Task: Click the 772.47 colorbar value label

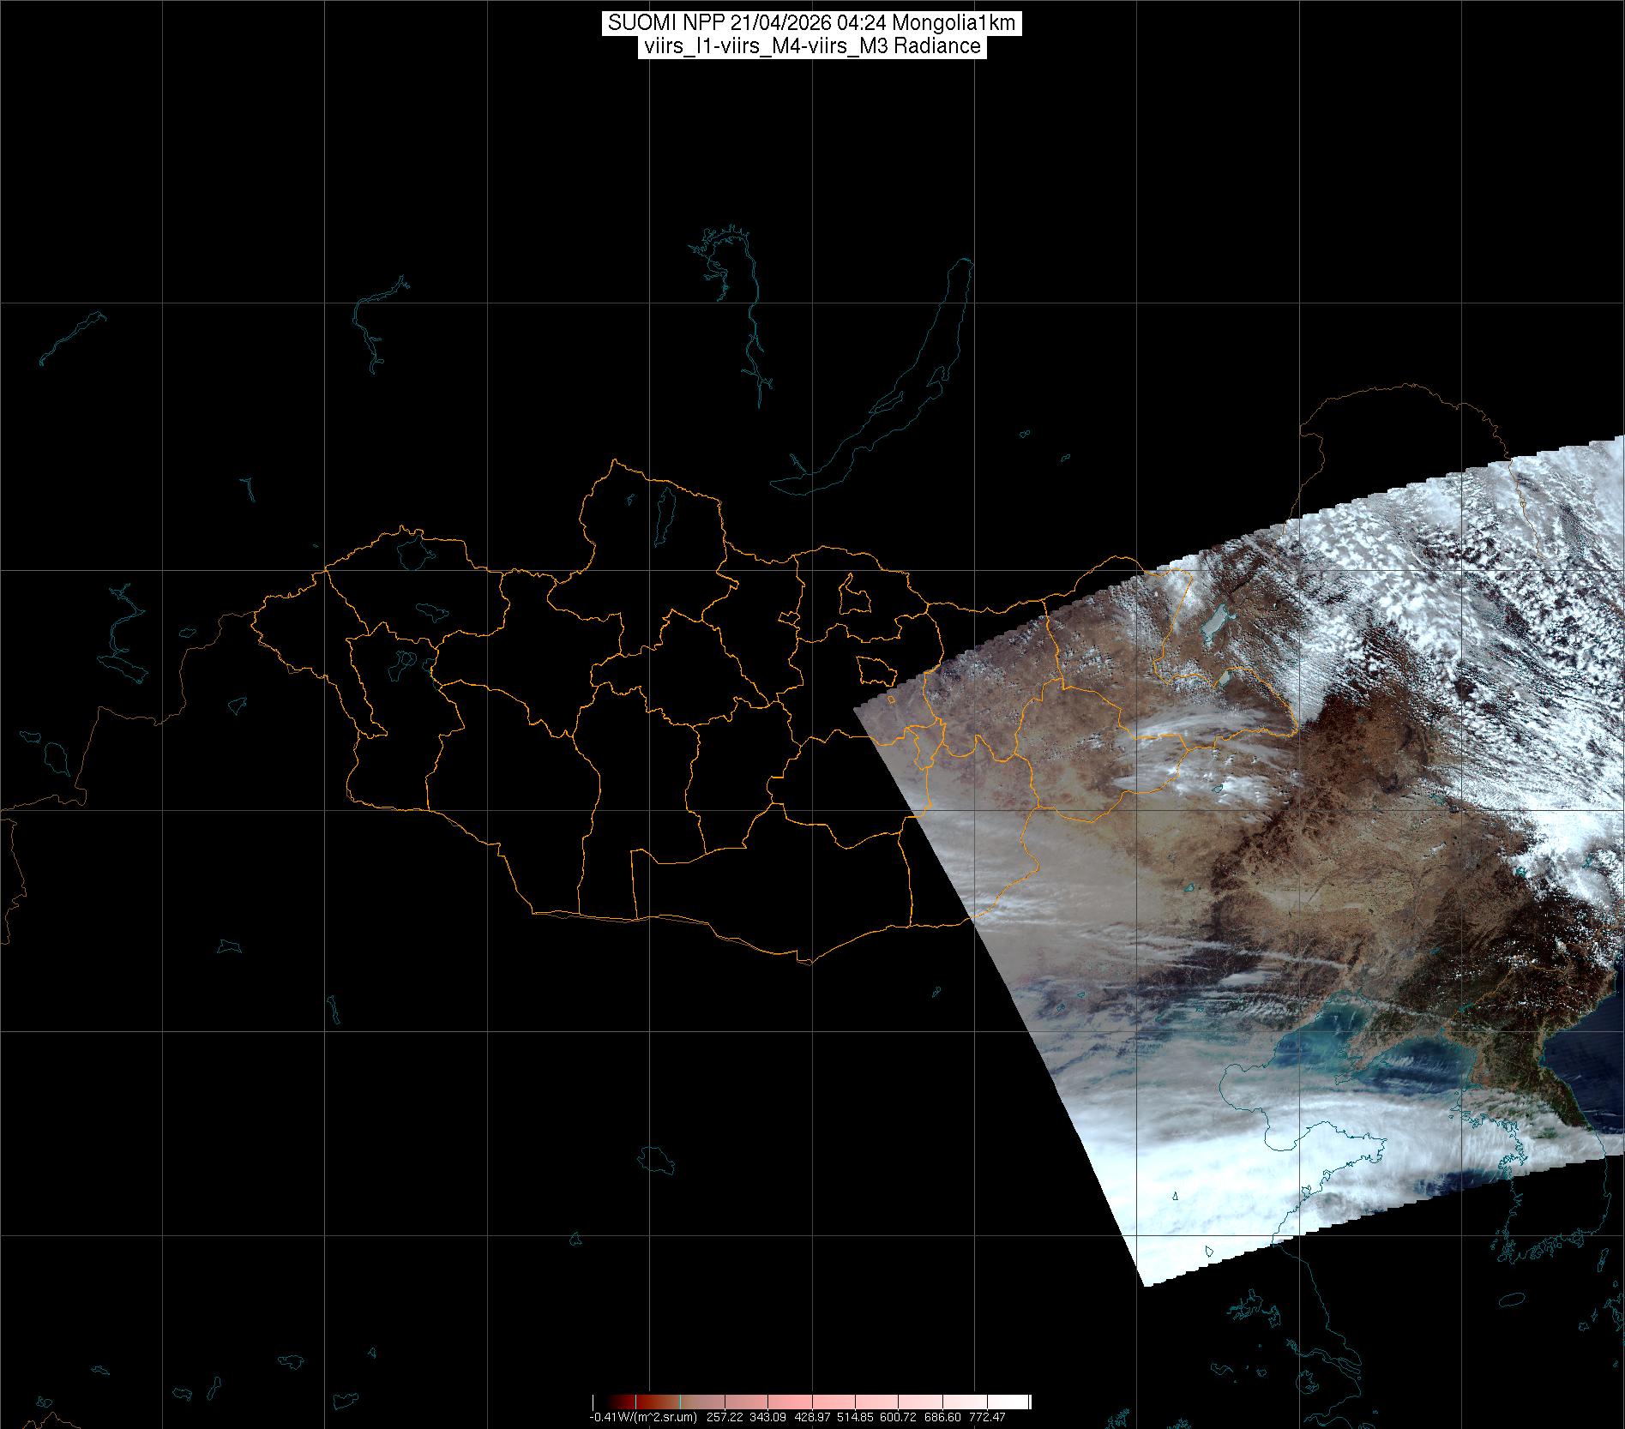Action: (x=987, y=1418)
